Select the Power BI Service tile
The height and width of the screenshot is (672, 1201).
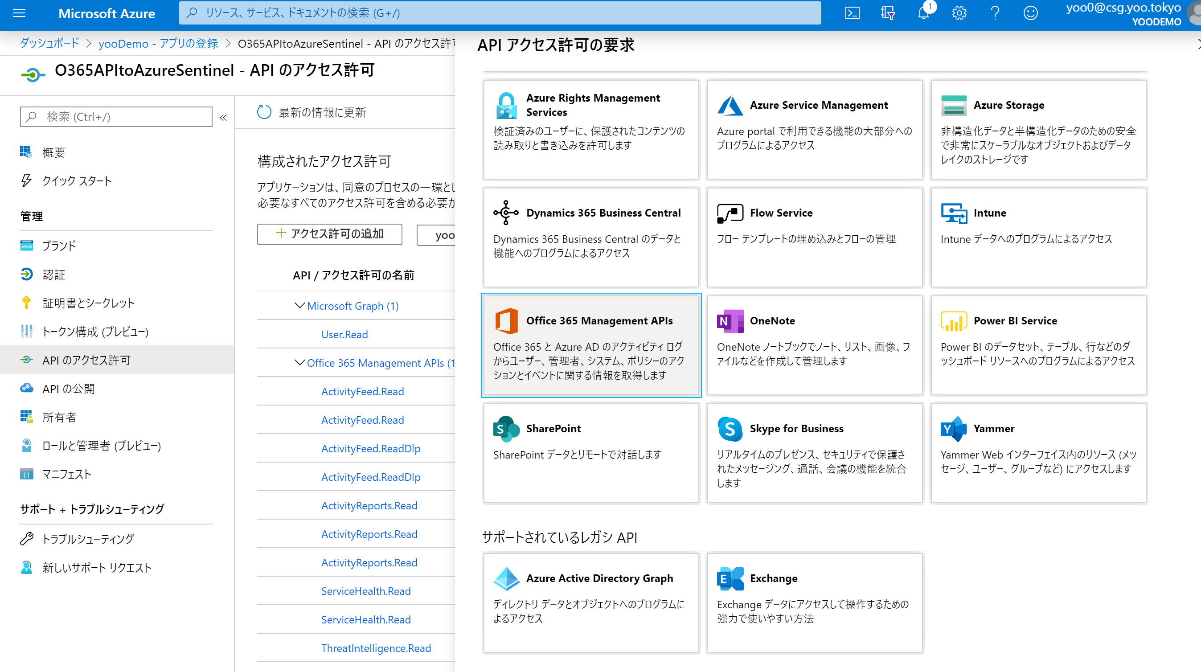[x=1038, y=345]
